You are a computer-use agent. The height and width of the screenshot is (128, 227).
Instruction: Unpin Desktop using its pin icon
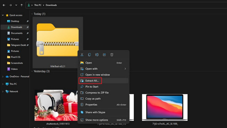27,21
